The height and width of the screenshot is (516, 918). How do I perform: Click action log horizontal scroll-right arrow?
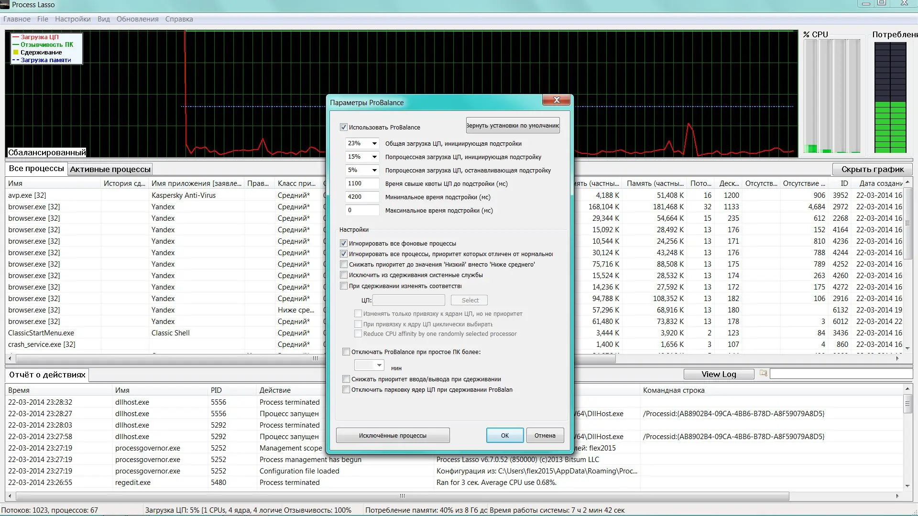[897, 496]
